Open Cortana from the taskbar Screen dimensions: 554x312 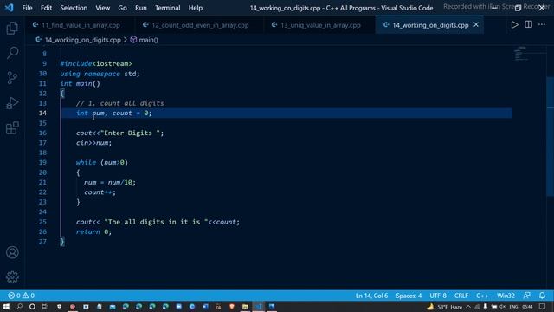[x=32, y=307]
